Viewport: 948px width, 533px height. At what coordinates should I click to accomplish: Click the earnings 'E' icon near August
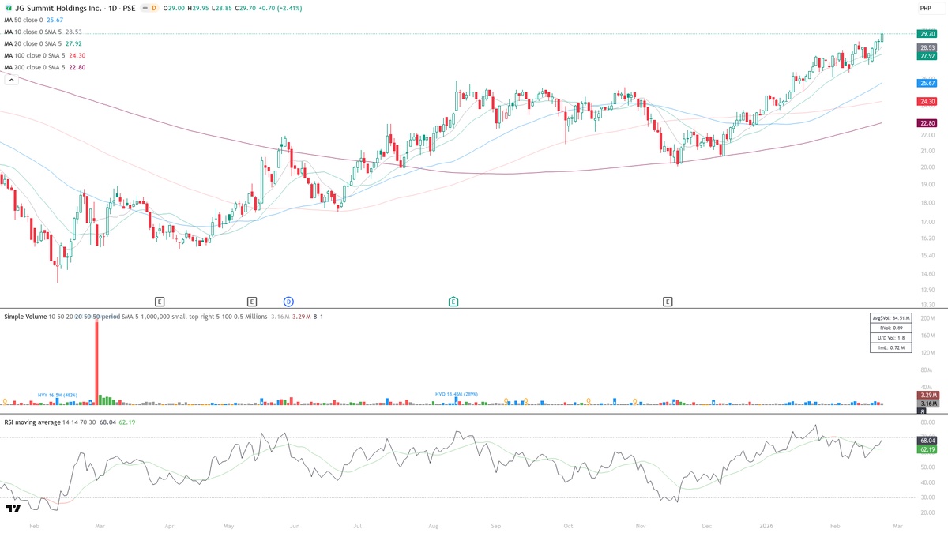tap(453, 301)
